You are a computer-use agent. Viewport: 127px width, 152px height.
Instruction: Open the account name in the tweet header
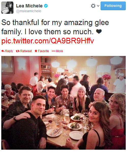click(x=29, y=6)
